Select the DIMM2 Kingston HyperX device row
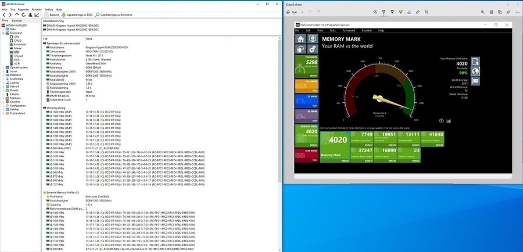Viewport: 523px width, 252px height. point(71,26)
